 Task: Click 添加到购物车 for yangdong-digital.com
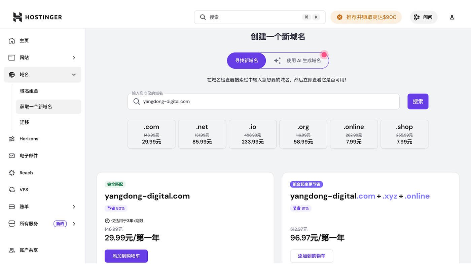(126, 256)
